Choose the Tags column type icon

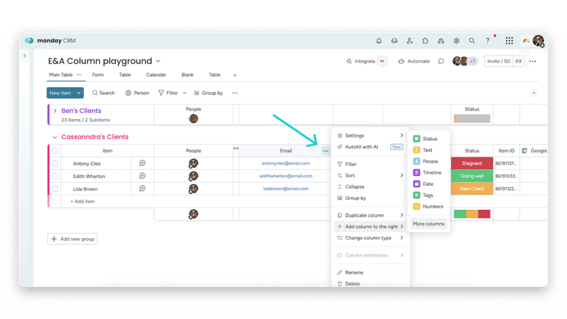[x=416, y=195]
